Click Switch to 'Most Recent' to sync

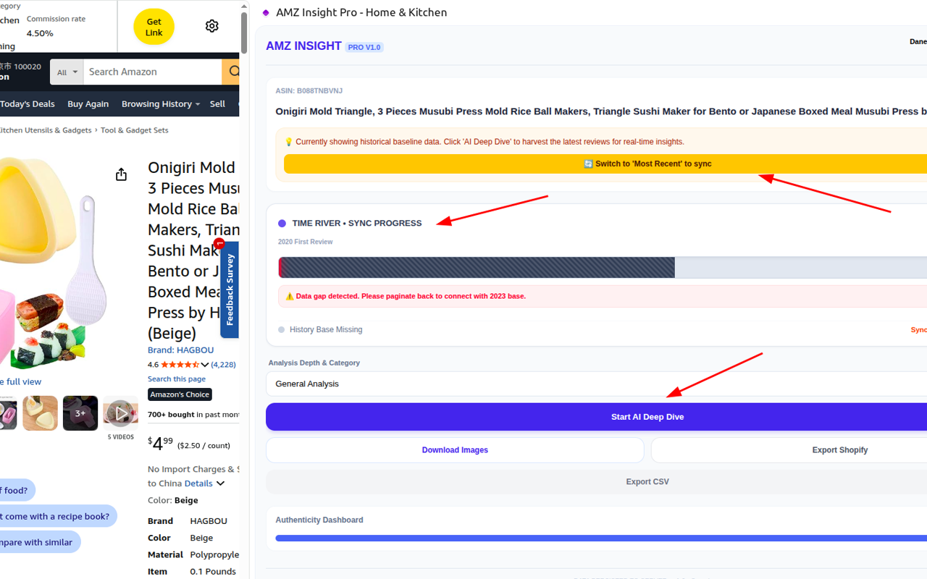point(605,164)
